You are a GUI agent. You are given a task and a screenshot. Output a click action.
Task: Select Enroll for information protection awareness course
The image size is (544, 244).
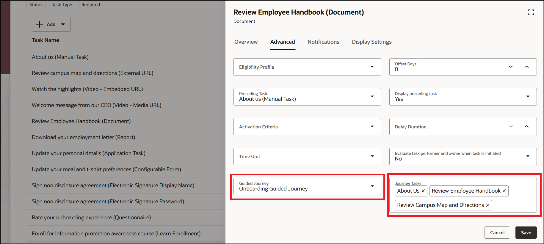126,233
